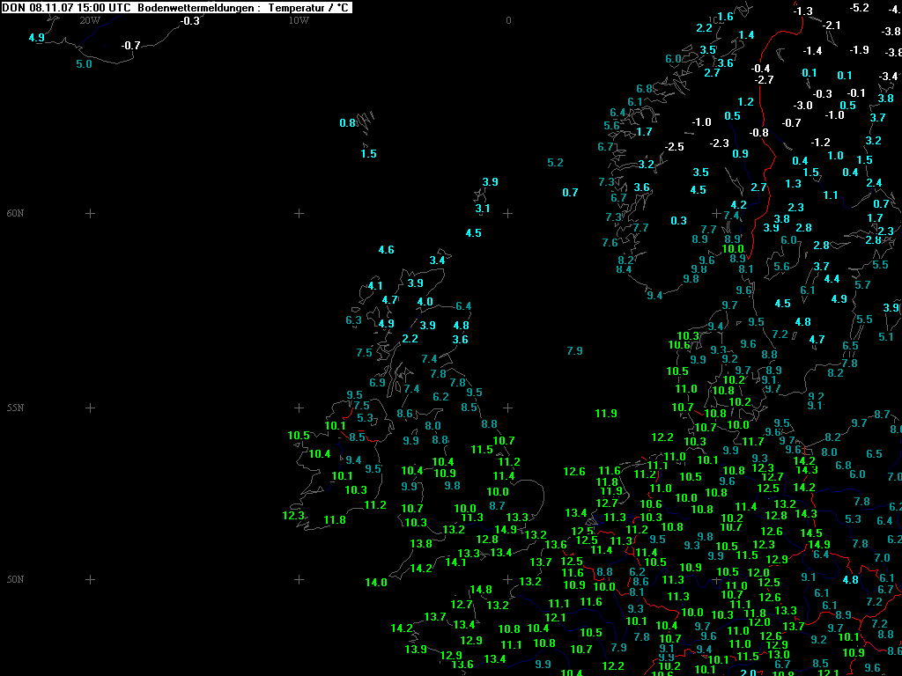
Task: Click the 5.0 reading below Iceland coast
Action: (84, 64)
